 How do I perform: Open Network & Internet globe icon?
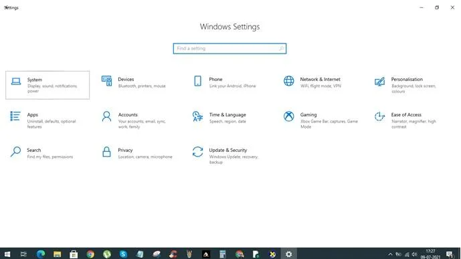(289, 81)
